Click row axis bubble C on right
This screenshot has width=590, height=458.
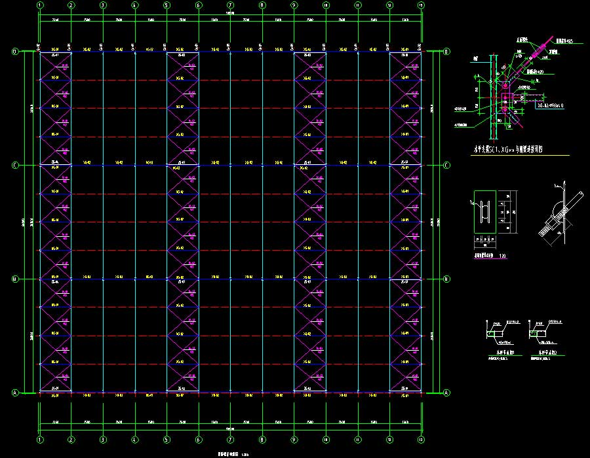(x=447, y=166)
